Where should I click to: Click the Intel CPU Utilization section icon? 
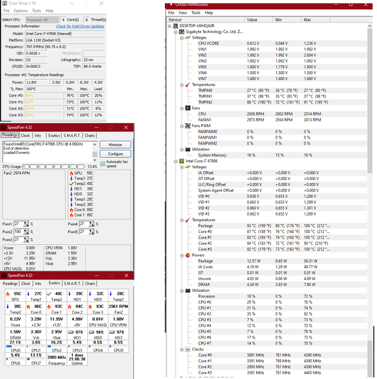coord(188,291)
